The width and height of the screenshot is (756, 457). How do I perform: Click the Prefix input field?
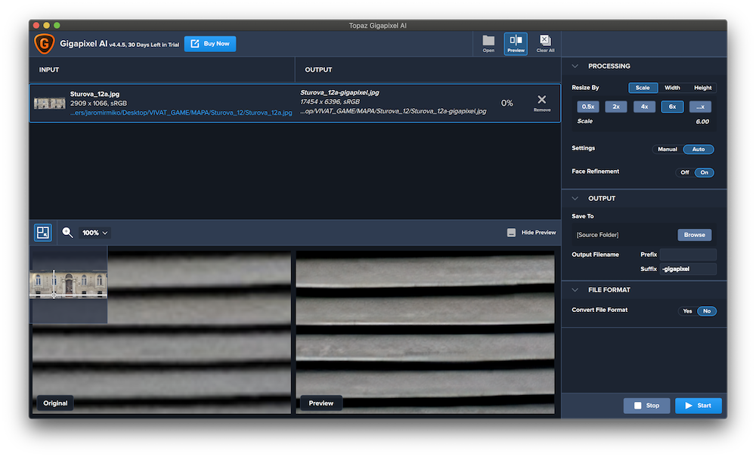coord(687,255)
